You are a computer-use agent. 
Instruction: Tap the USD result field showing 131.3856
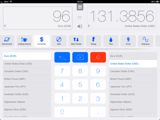pos(121,18)
